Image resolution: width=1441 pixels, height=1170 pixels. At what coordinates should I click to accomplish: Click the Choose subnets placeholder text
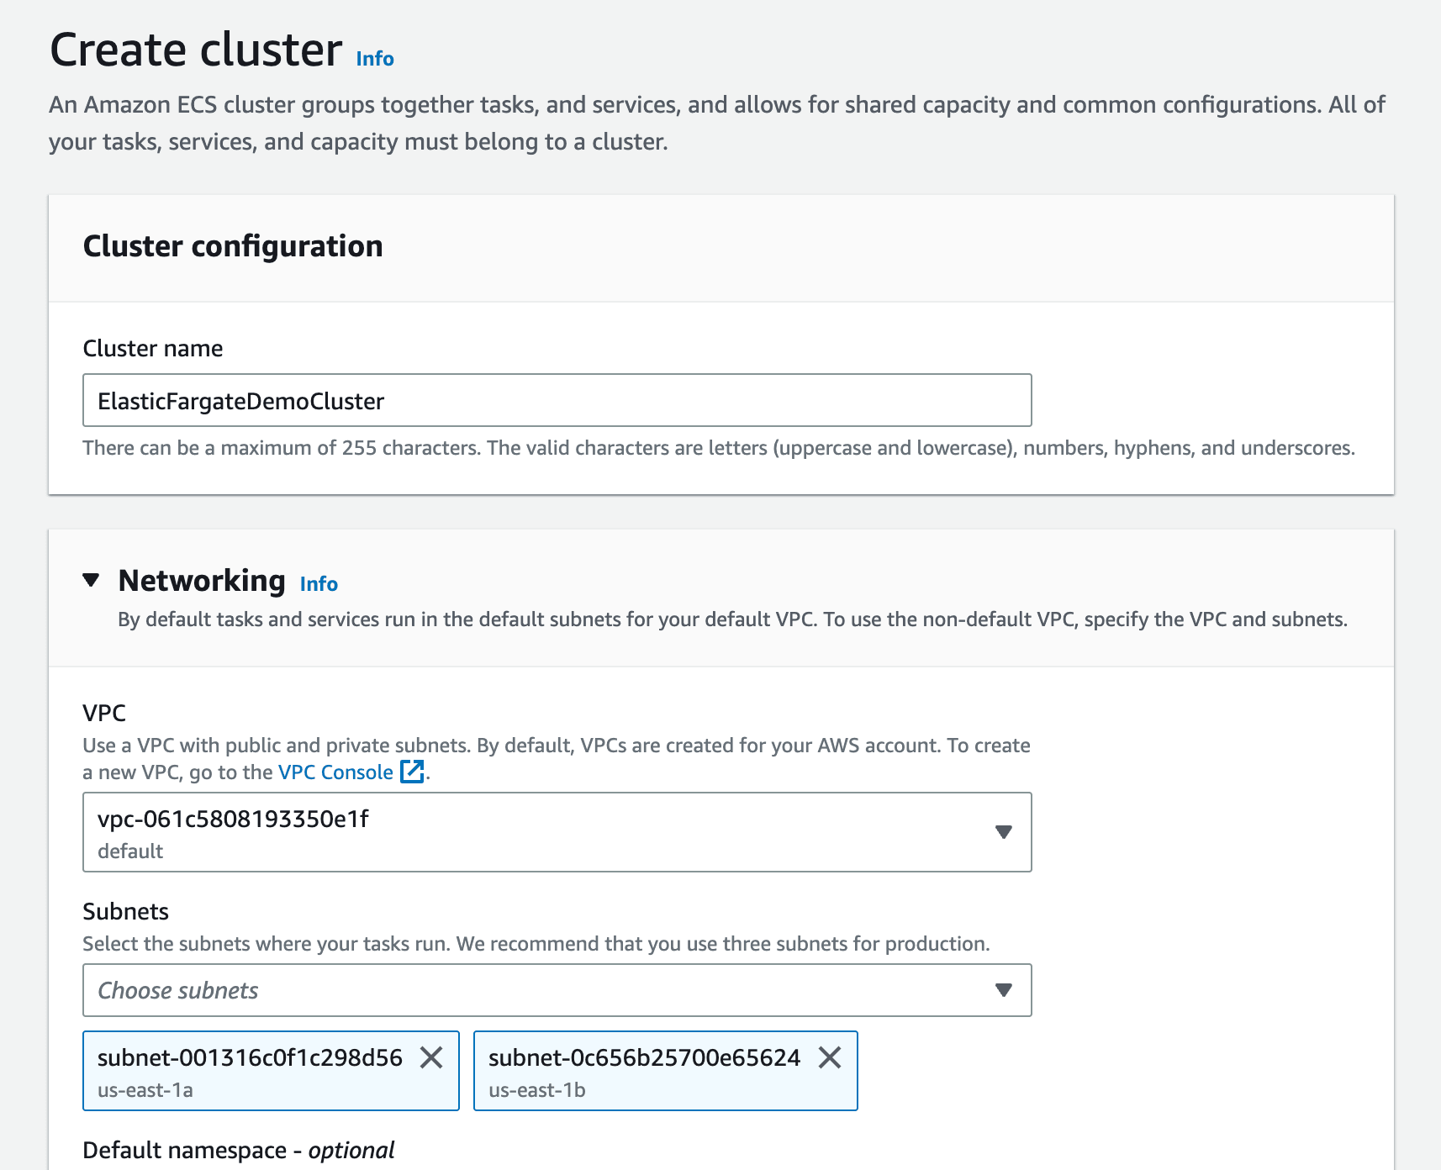178,990
